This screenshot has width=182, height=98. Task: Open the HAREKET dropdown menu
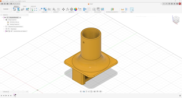(56, 12)
